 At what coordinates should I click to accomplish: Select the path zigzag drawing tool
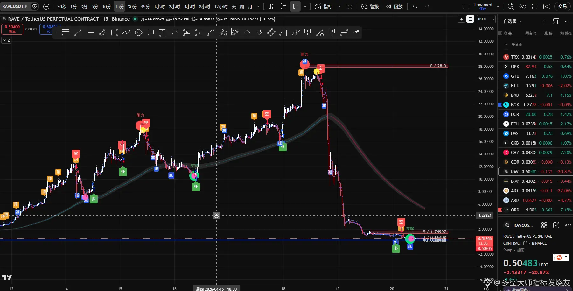point(126,32)
